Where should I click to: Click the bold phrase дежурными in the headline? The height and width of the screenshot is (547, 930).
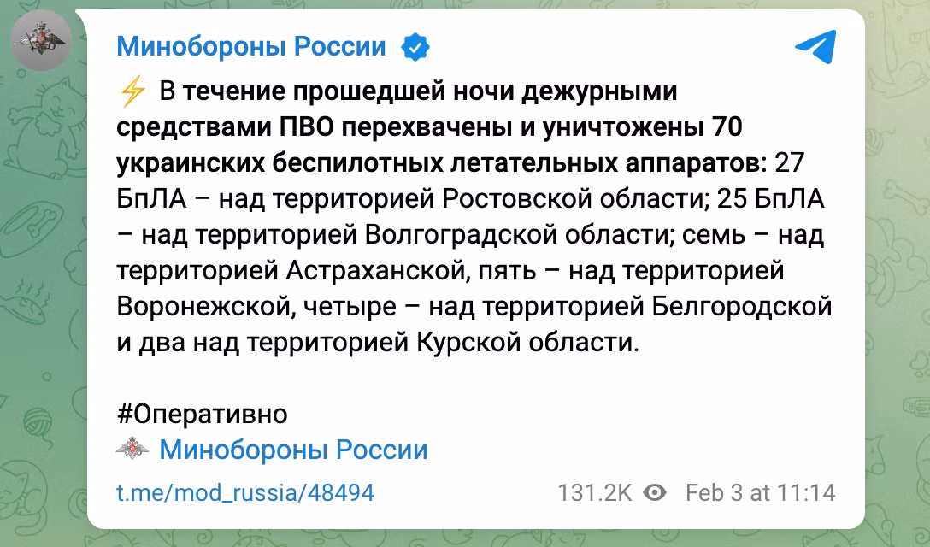click(599, 92)
